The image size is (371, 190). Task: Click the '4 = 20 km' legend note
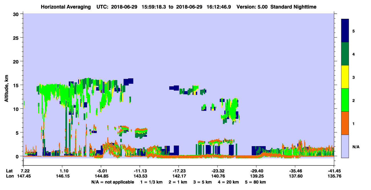pos(229,182)
